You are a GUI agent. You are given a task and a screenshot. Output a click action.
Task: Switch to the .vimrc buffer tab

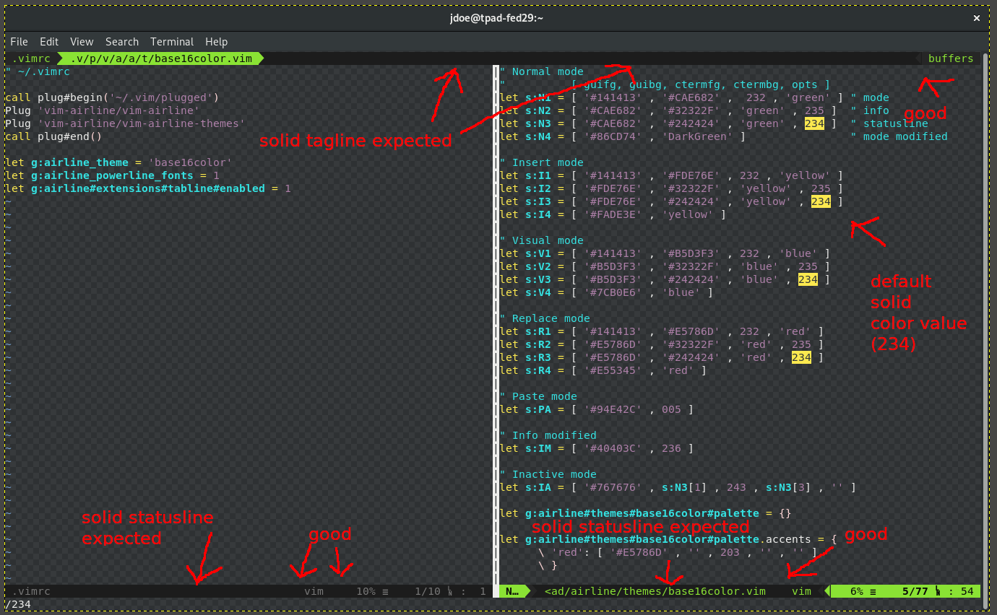coord(30,58)
